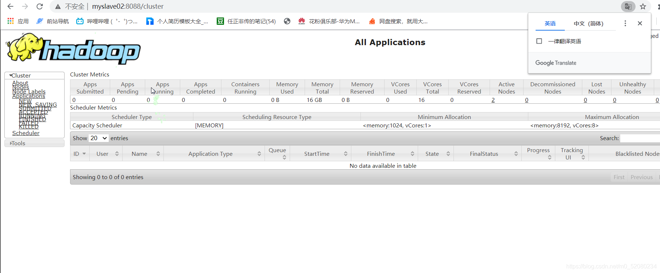Open the Applications sidebar link
660x273 pixels.
click(28, 96)
